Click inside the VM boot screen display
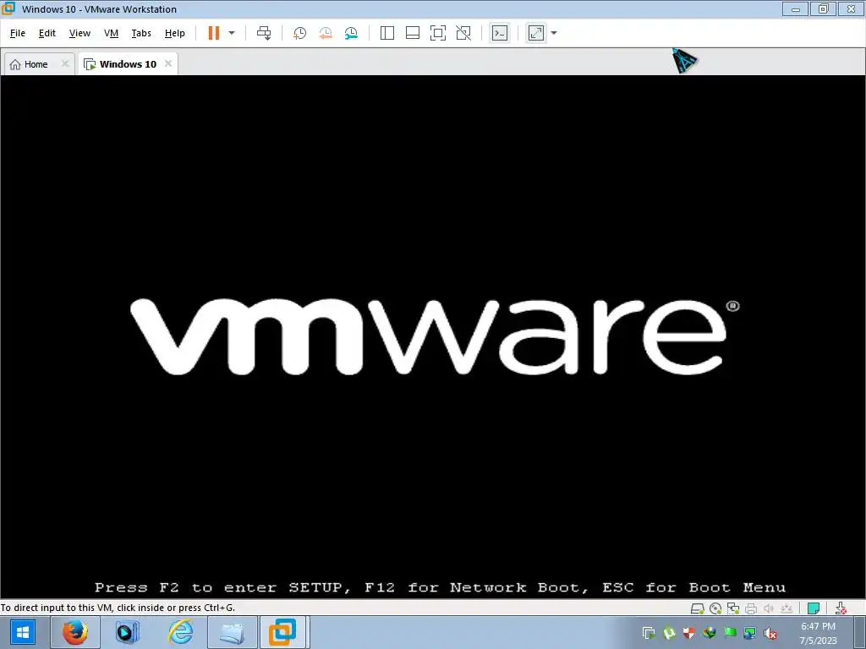Image resolution: width=866 pixels, height=649 pixels. (x=433, y=336)
